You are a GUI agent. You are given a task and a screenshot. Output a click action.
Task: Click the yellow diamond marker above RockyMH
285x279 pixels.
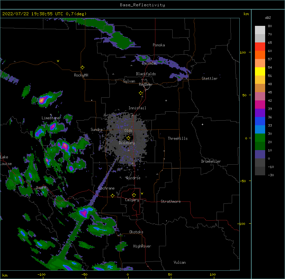82,68
